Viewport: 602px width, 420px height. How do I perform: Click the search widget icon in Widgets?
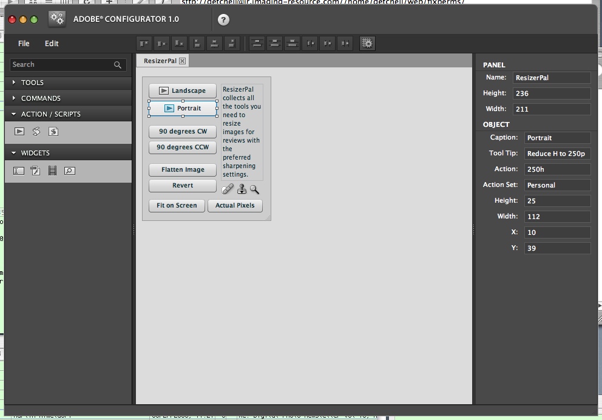(70, 171)
